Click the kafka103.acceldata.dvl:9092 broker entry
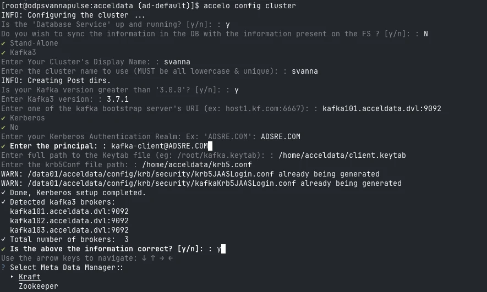Image resolution: width=487 pixels, height=292 pixels. coord(69,230)
